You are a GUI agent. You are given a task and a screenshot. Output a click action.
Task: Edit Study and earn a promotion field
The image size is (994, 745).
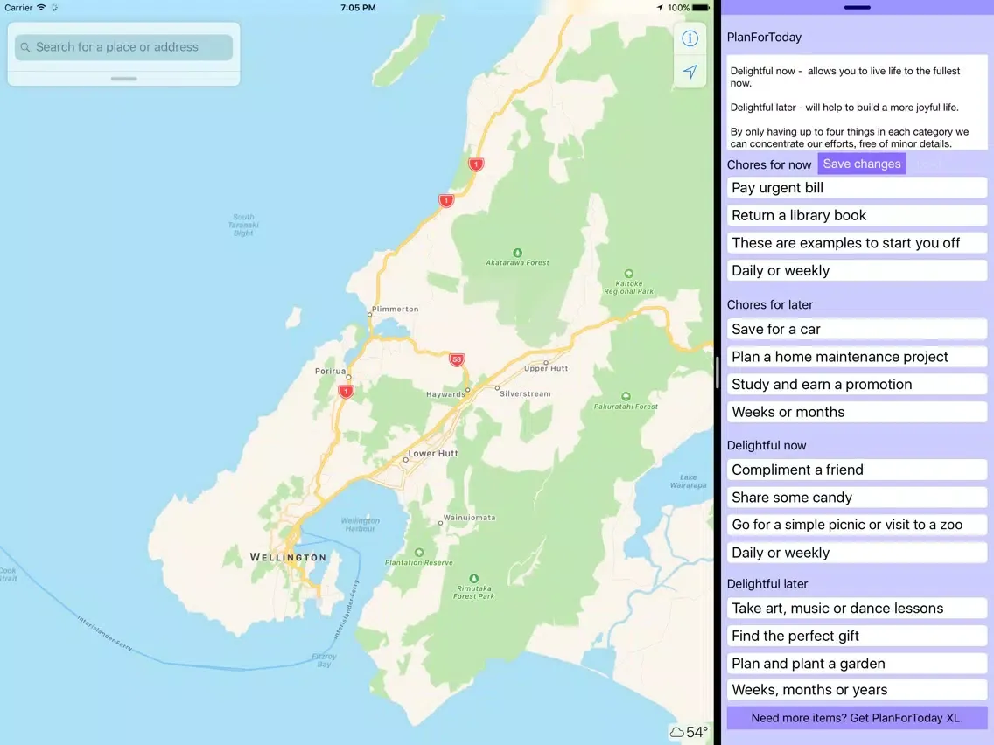[x=857, y=384]
